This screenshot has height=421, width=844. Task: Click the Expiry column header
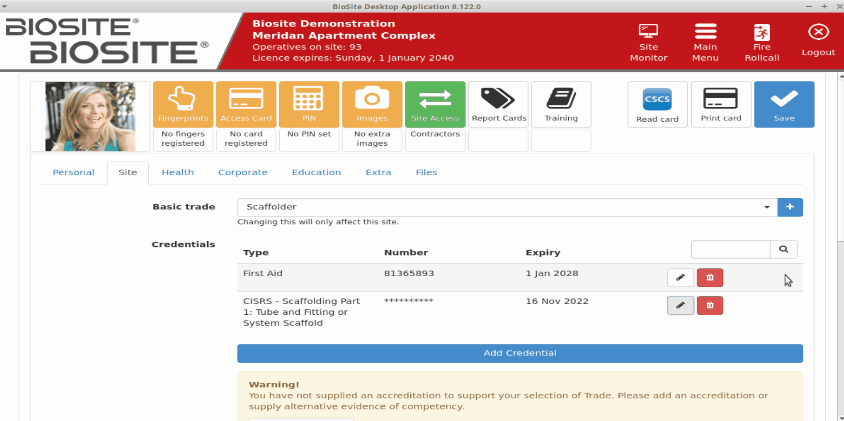(543, 253)
